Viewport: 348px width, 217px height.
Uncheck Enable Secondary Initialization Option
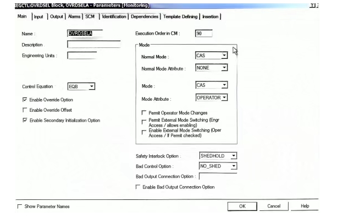click(x=25, y=120)
